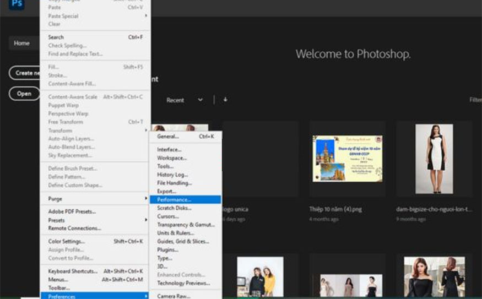
Task: Click the Thiệp 10 năm (4).png file name
Action: coord(335,209)
